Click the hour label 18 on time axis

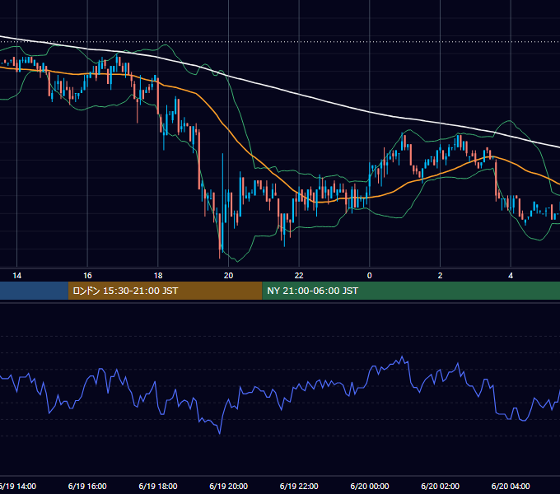pyautogui.click(x=158, y=276)
